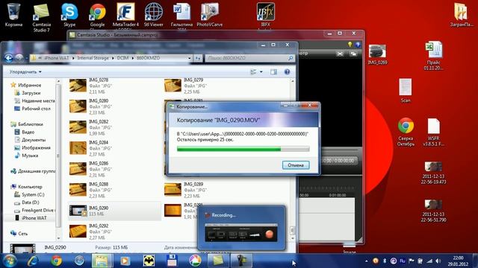Launch Skype from the desktop

click(x=69, y=15)
